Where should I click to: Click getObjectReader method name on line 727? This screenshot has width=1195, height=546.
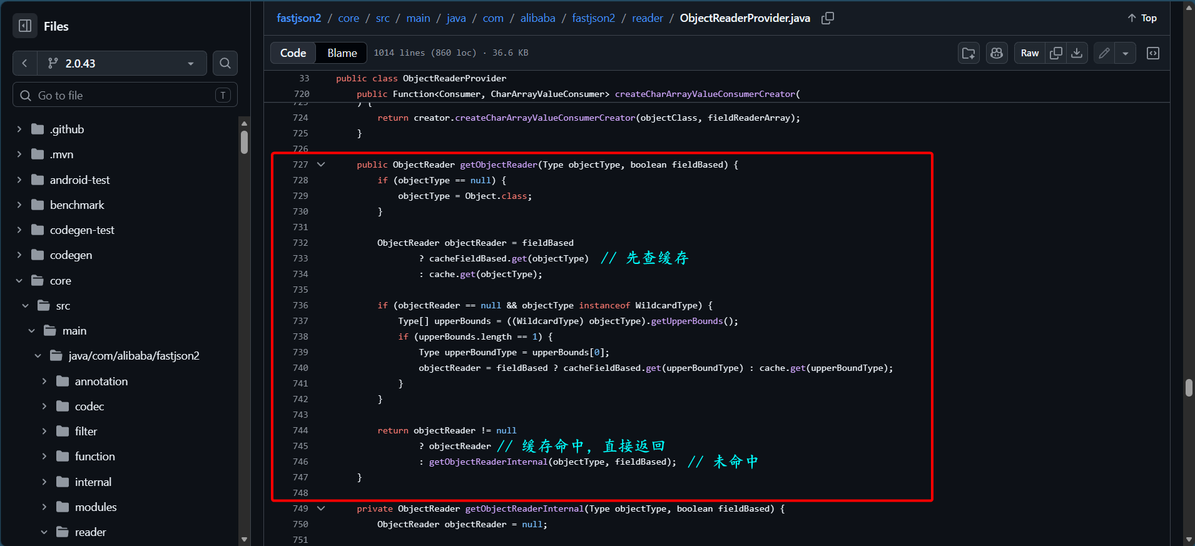point(499,164)
